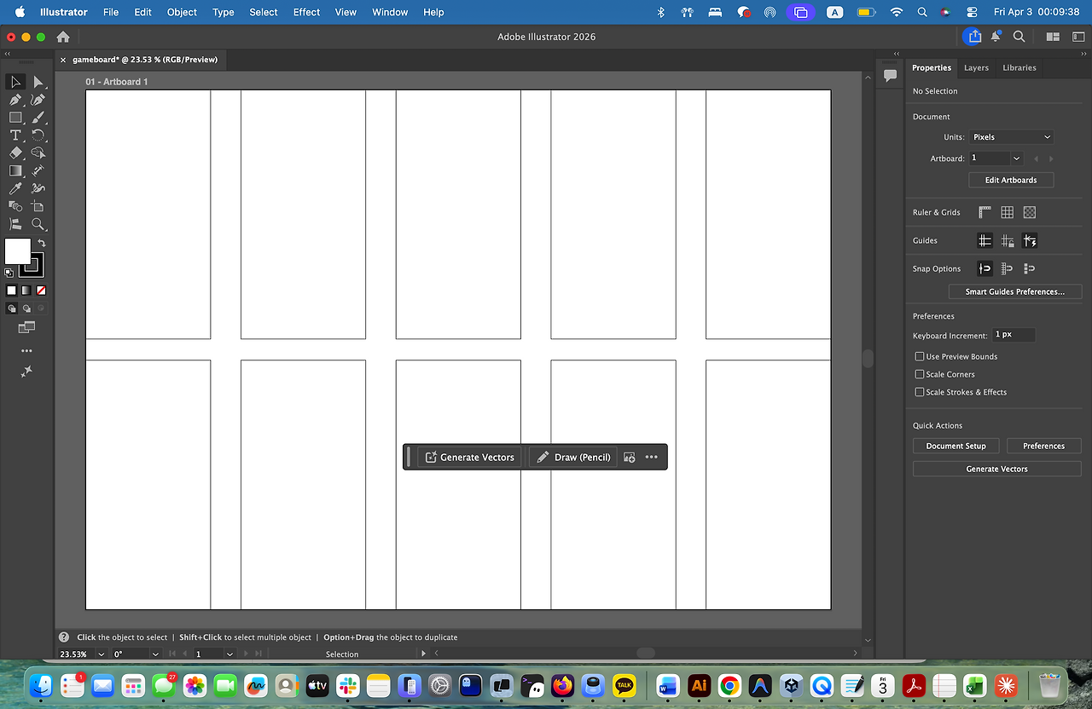The image size is (1092, 709).
Task: Open the Artboard number dropdown
Action: (x=1016, y=158)
